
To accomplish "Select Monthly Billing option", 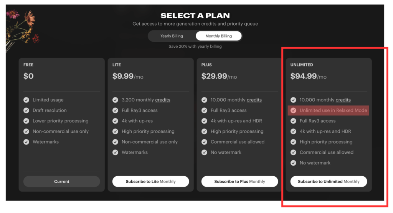I will (218, 36).
